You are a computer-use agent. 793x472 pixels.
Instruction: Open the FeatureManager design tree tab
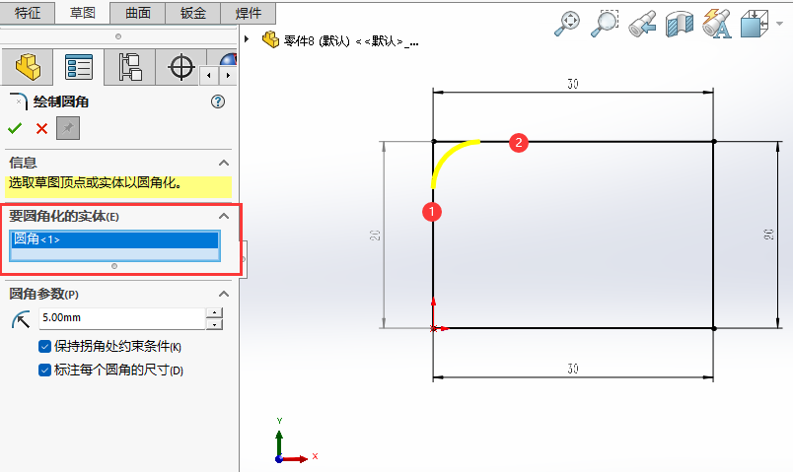tap(28, 67)
